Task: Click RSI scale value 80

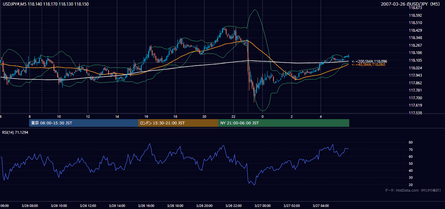Action: 411,142
